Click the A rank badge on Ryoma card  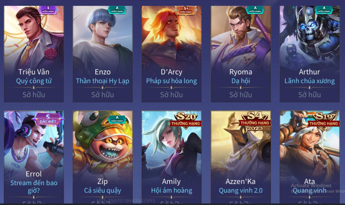coord(255,10)
